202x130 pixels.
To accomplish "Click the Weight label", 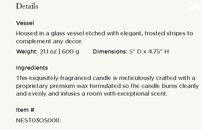I will pos(27,52).
